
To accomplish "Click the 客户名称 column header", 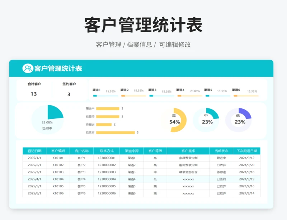I will (82, 151).
